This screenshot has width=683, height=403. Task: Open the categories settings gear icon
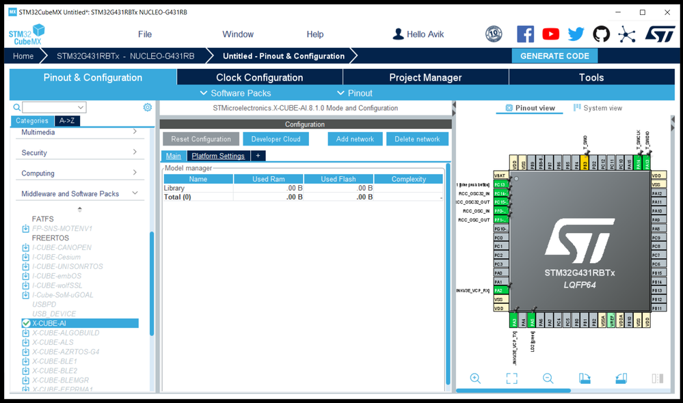pyautogui.click(x=148, y=107)
